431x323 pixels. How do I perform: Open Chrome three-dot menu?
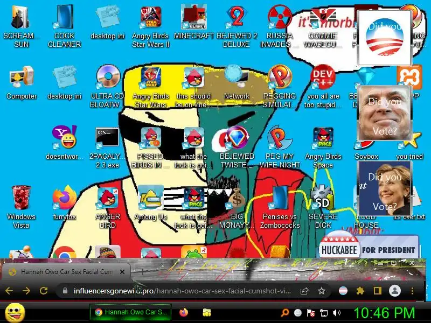coord(412,291)
